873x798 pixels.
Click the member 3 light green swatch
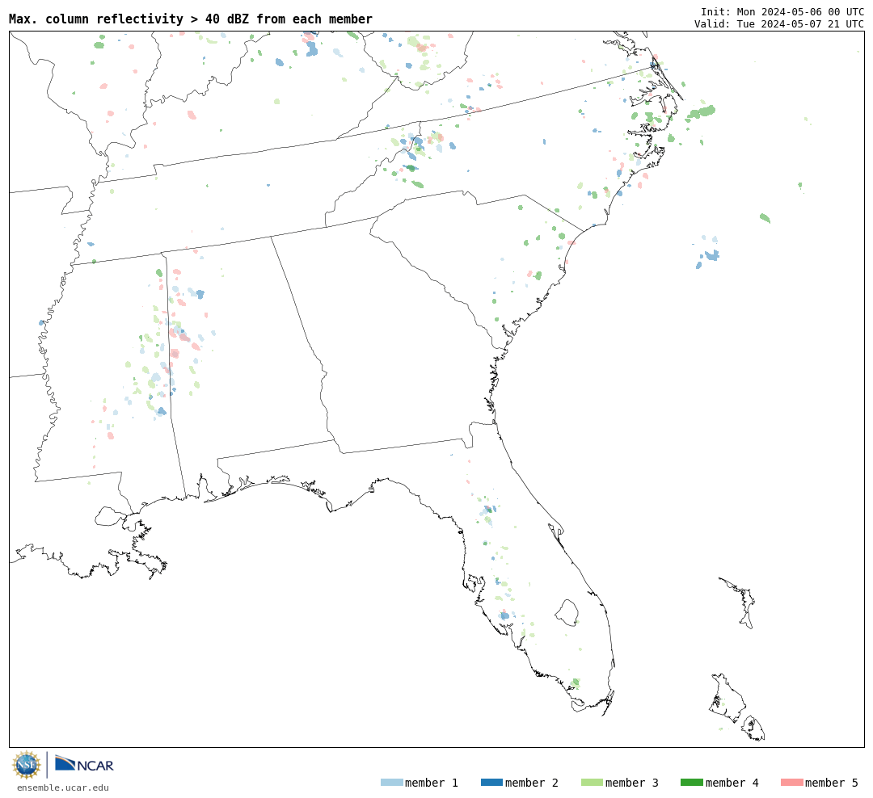coord(592,783)
